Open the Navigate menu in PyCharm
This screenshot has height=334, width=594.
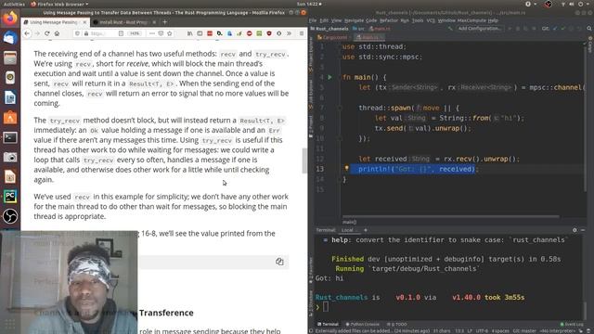(354, 20)
